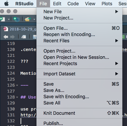Choose Open File... menu entry
127x126 pixels.
[79, 28]
